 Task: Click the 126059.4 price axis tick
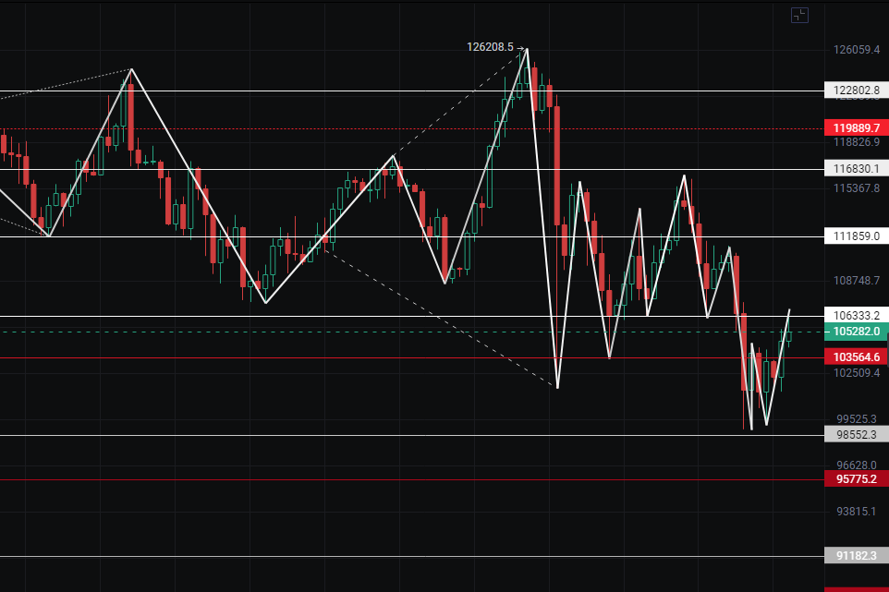(x=855, y=51)
